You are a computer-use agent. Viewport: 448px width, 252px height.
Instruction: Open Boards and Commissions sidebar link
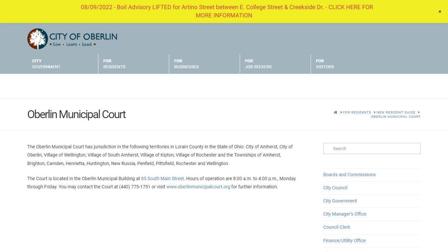click(x=349, y=175)
